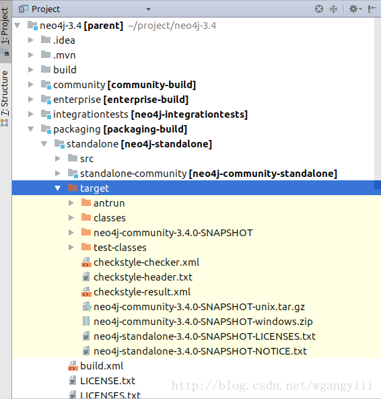
Task: Open the Project view selector dropdown
Action: coord(148,9)
